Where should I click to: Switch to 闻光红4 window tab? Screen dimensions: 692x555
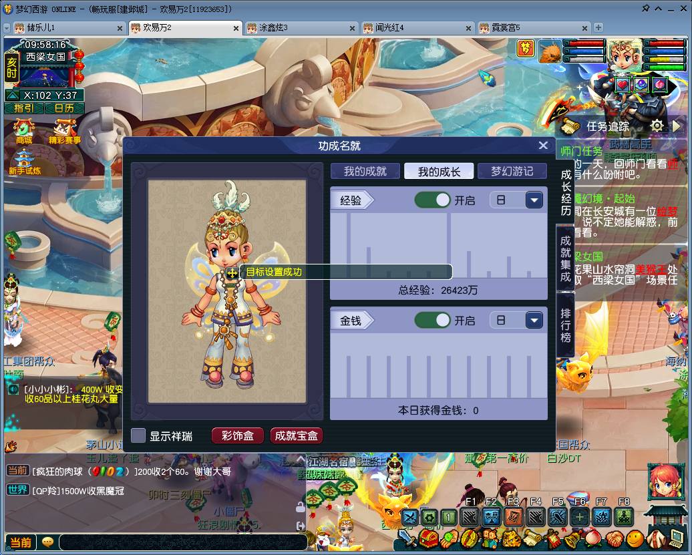pyautogui.click(x=417, y=28)
